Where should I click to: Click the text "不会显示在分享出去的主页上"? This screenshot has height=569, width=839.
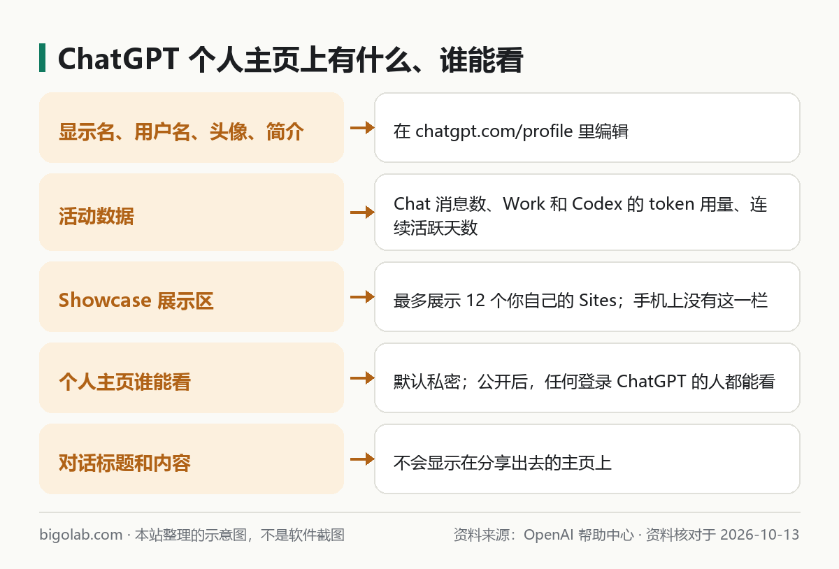pyautogui.click(x=503, y=463)
